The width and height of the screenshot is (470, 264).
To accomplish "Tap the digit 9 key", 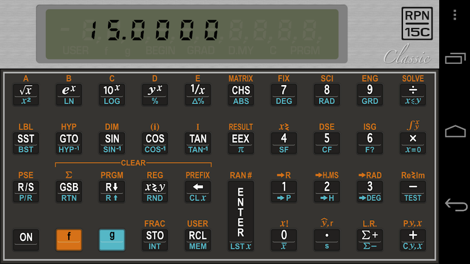I will pyautogui.click(x=370, y=95).
